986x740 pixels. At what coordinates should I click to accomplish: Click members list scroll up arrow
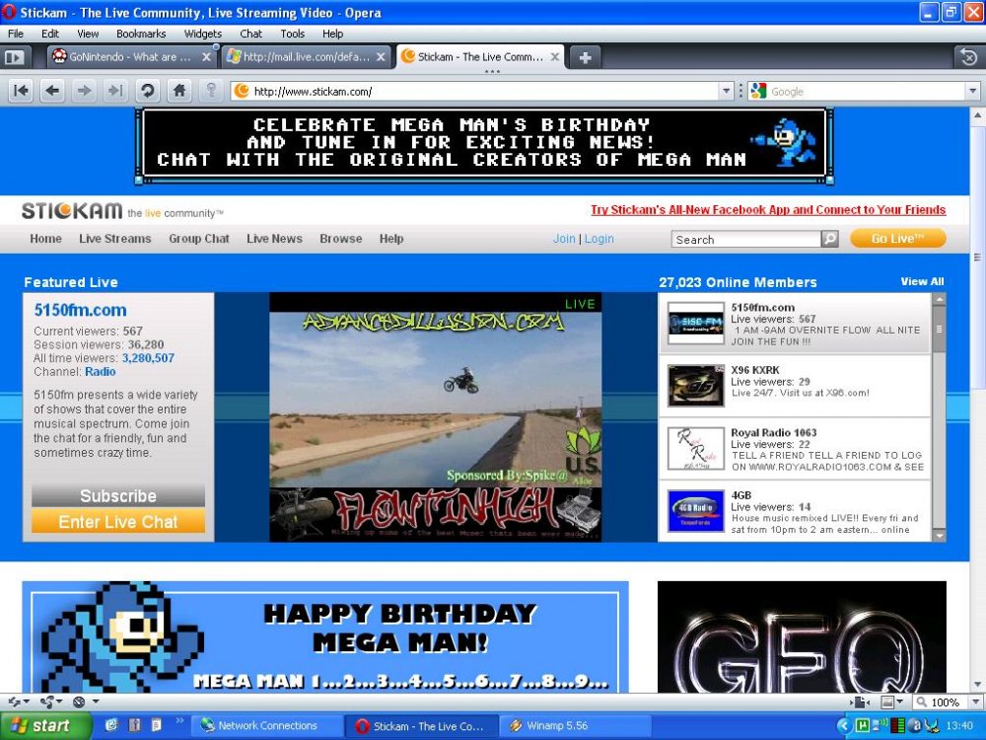[939, 300]
